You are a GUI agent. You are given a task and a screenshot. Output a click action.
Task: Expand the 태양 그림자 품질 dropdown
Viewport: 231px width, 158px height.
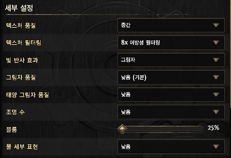(x=171, y=95)
